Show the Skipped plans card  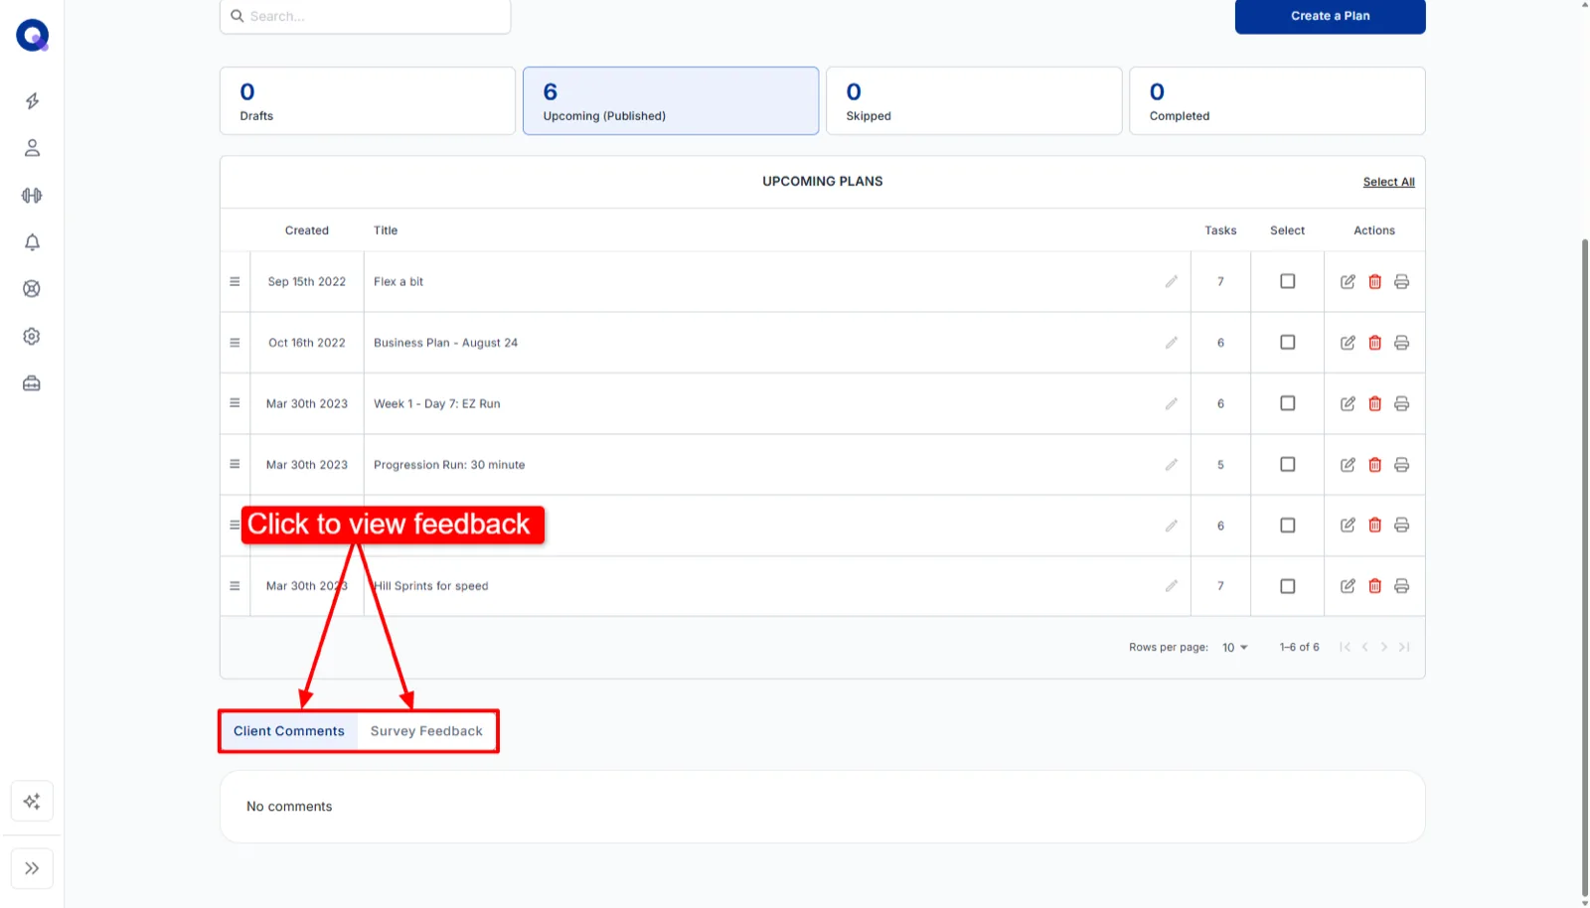(x=974, y=101)
